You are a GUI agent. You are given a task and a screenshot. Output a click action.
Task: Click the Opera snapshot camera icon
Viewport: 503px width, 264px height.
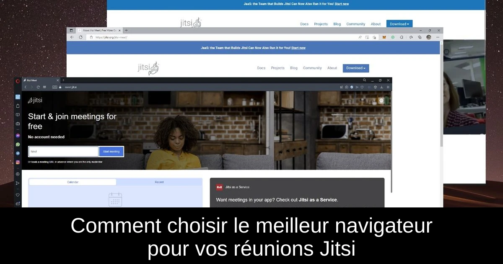[x=347, y=87]
